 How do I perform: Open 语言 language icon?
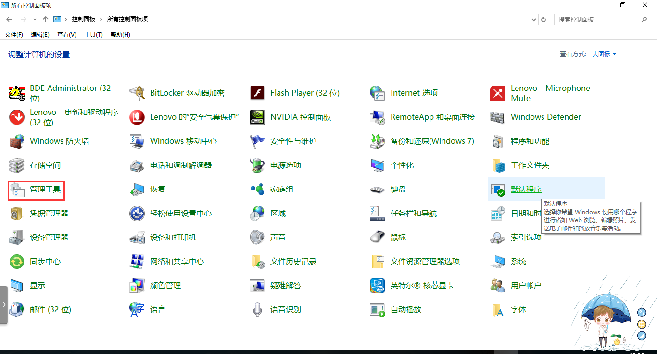coord(137,309)
